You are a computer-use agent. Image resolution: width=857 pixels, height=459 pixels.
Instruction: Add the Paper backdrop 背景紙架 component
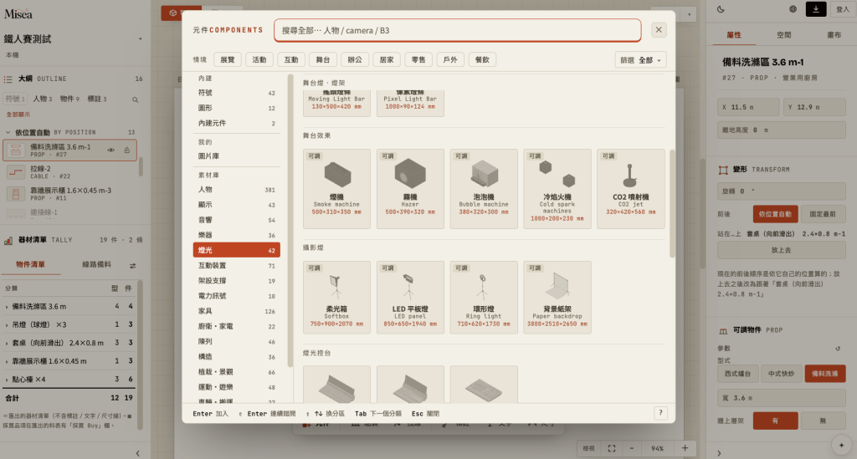tap(557, 297)
